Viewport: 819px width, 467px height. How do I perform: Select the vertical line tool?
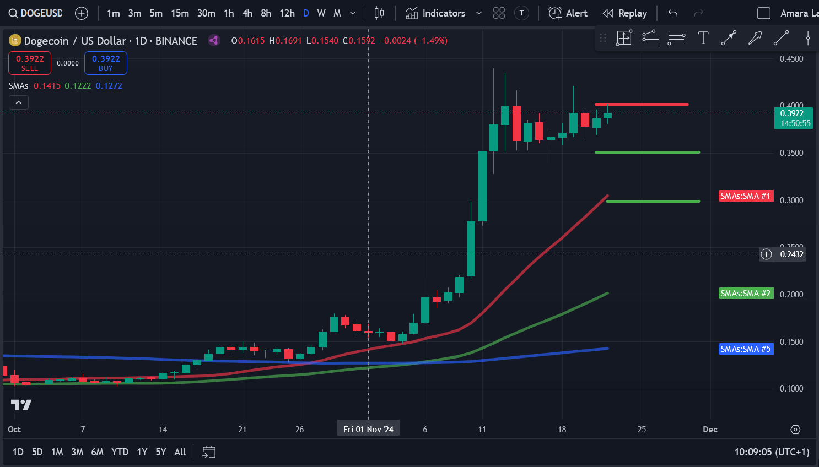click(807, 38)
